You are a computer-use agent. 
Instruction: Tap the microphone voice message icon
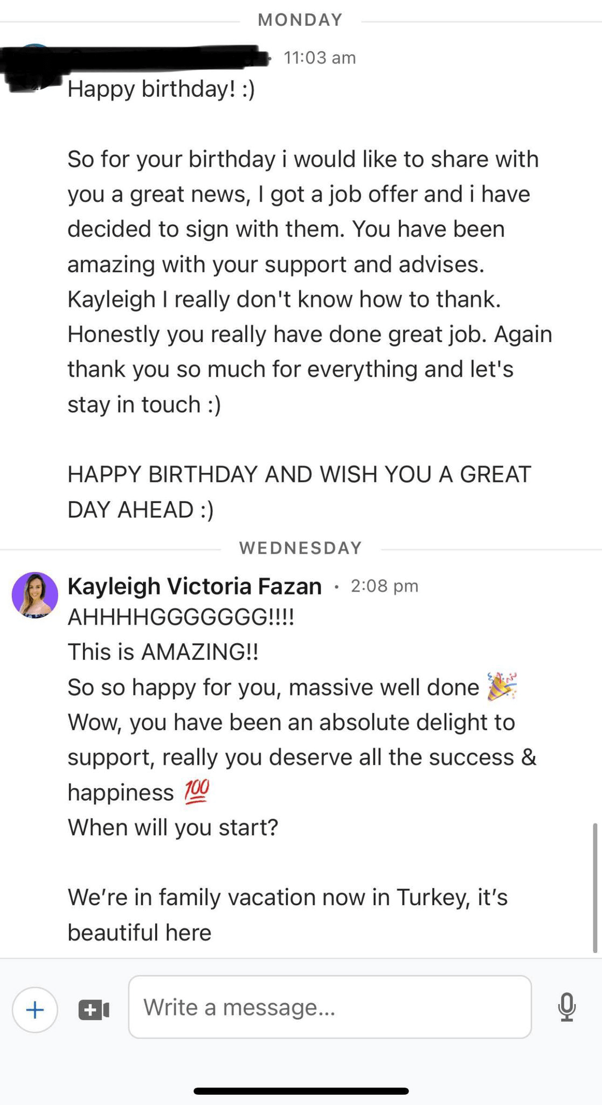(566, 1007)
